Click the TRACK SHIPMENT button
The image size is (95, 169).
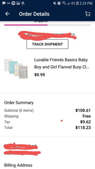point(47,44)
